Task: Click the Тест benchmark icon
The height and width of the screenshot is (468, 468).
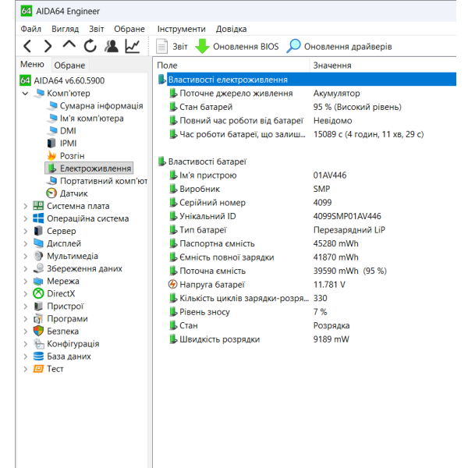Action: click(38, 369)
